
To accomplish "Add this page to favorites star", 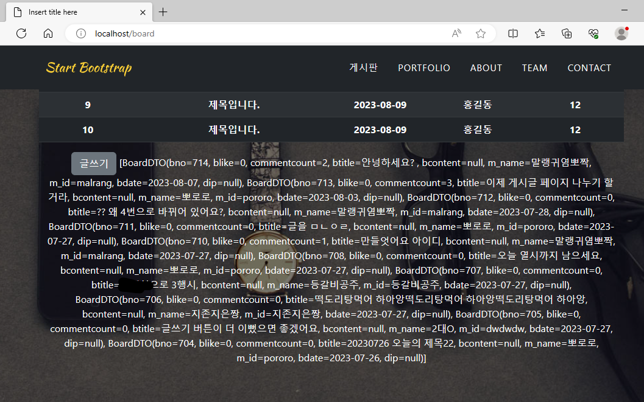I will (x=481, y=33).
